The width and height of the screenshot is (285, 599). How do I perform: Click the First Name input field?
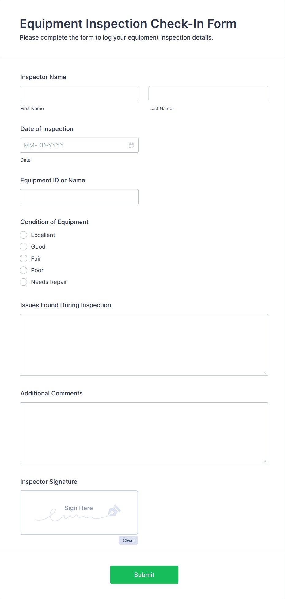(79, 93)
